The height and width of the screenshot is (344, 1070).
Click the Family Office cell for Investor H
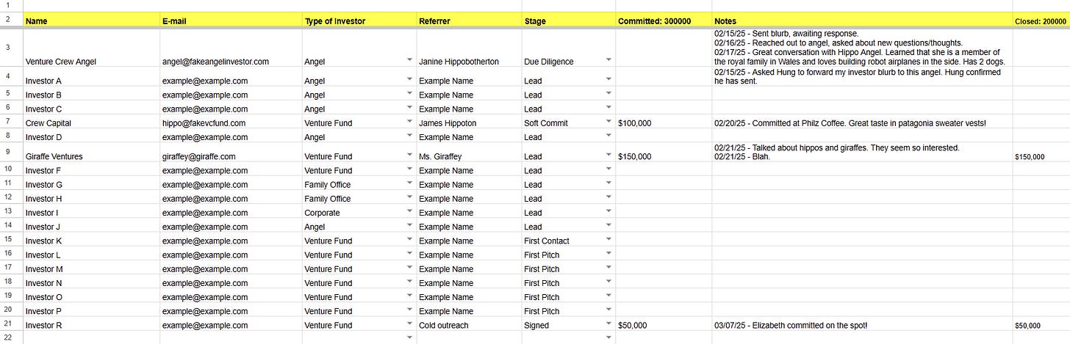pos(359,199)
